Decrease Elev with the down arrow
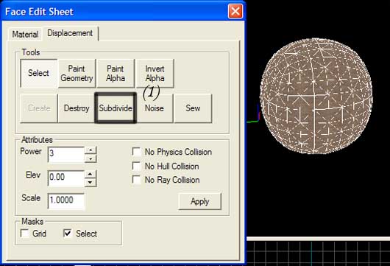This screenshot has height=266, width=390. tap(91, 182)
